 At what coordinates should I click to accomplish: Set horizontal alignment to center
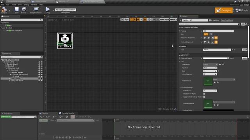(x=209, y=38)
